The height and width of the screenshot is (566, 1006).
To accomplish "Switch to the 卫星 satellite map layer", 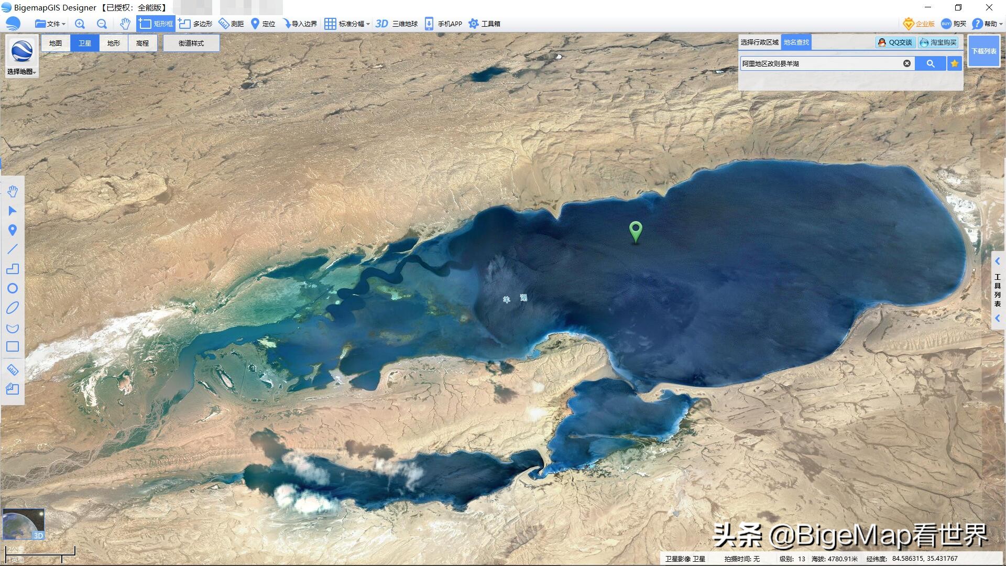I will point(84,43).
